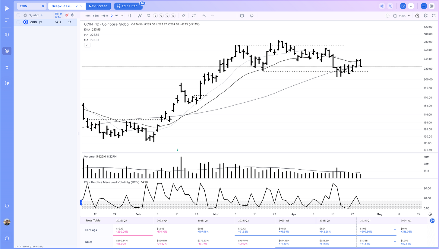Click the 2023: Q4 earnings value $1.04
439x249 pixels.
[323, 228]
